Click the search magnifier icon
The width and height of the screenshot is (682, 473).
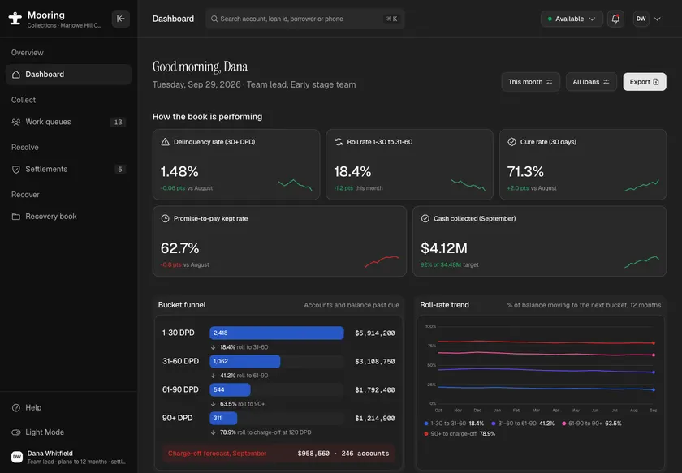click(x=214, y=19)
